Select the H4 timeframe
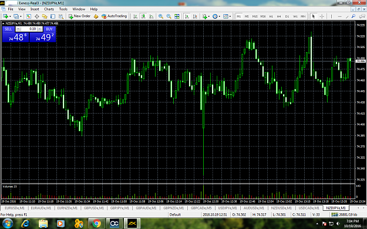 tap(279, 16)
